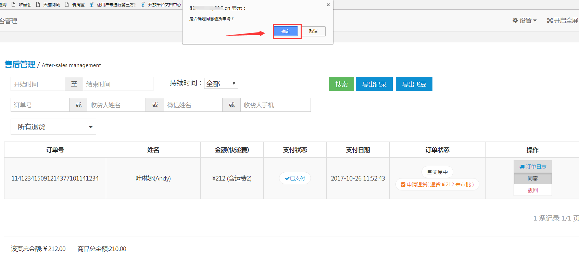Click the 天猫商城 bookmark page icon
The image size is (579, 253).
38,4
